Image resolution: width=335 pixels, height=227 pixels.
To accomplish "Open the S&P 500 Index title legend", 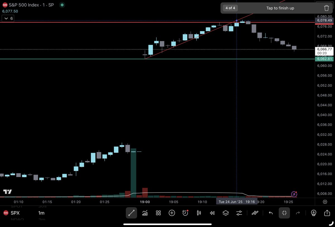I will [31, 5].
